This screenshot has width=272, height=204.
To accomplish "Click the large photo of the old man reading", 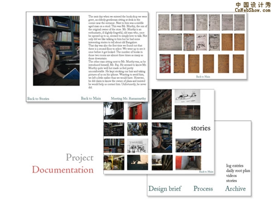I will pos(56,51).
